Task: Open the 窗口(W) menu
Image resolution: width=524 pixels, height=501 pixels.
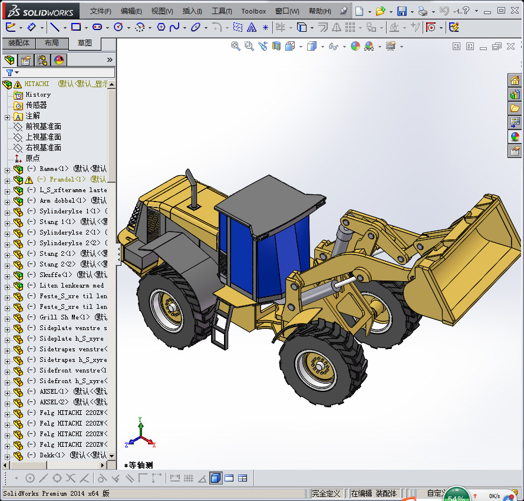Action: click(287, 11)
